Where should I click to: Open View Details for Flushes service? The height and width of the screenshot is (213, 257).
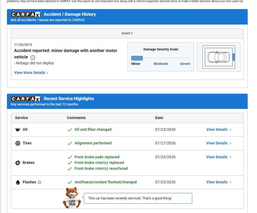tap(219, 182)
